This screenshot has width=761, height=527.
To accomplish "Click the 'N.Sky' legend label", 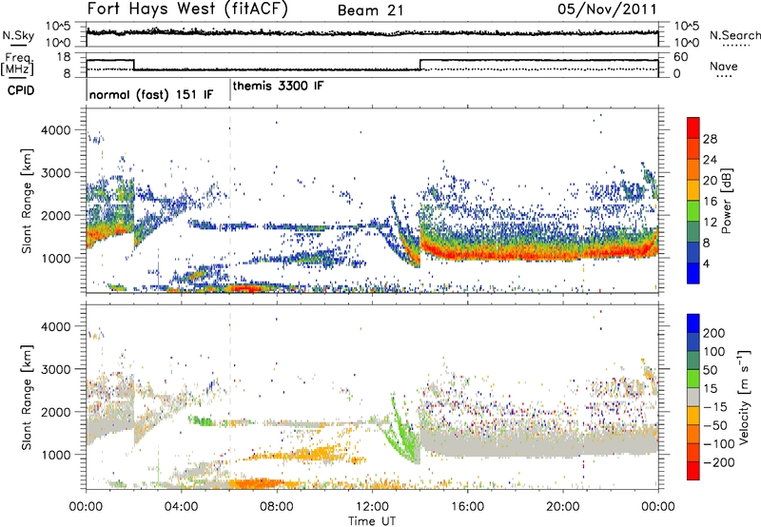I will point(18,35).
